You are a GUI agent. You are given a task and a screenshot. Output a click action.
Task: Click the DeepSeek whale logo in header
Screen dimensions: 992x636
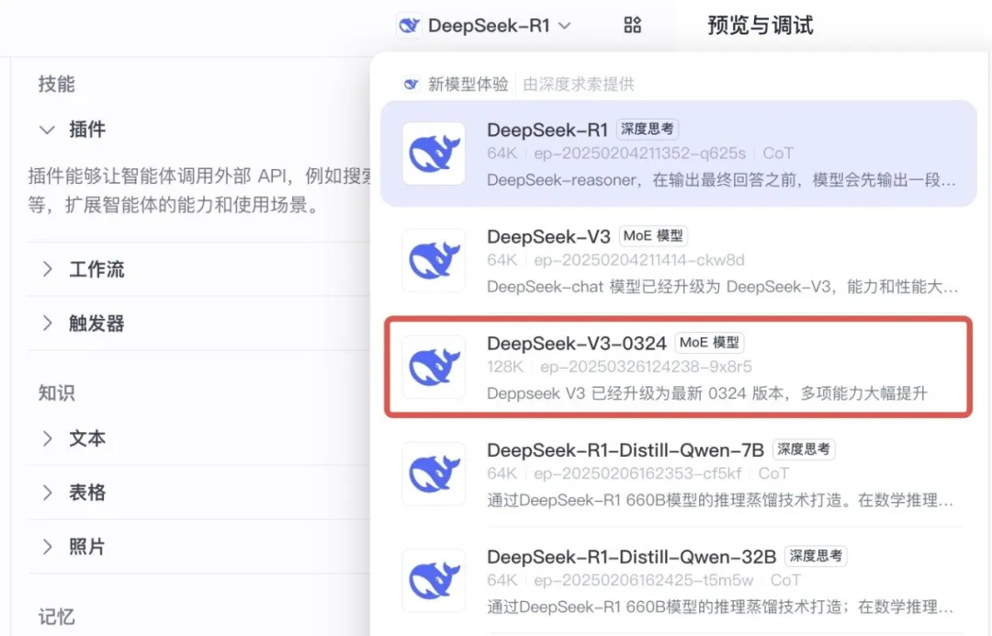point(410,26)
